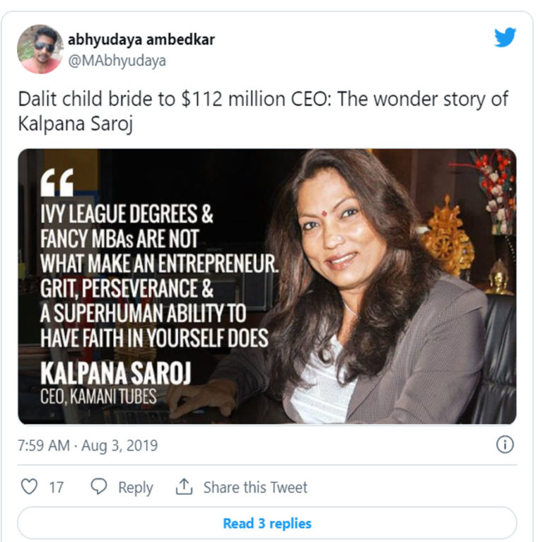
Task: Open the tweet info circle icon
Action: 505,444
